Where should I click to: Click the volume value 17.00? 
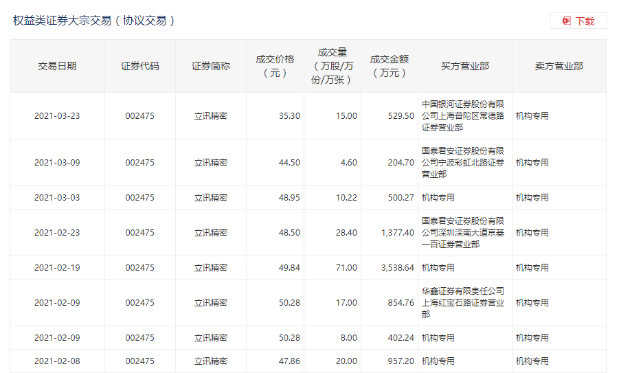[x=347, y=303]
